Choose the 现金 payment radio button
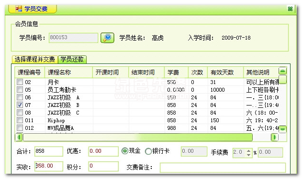 [x=125, y=151]
